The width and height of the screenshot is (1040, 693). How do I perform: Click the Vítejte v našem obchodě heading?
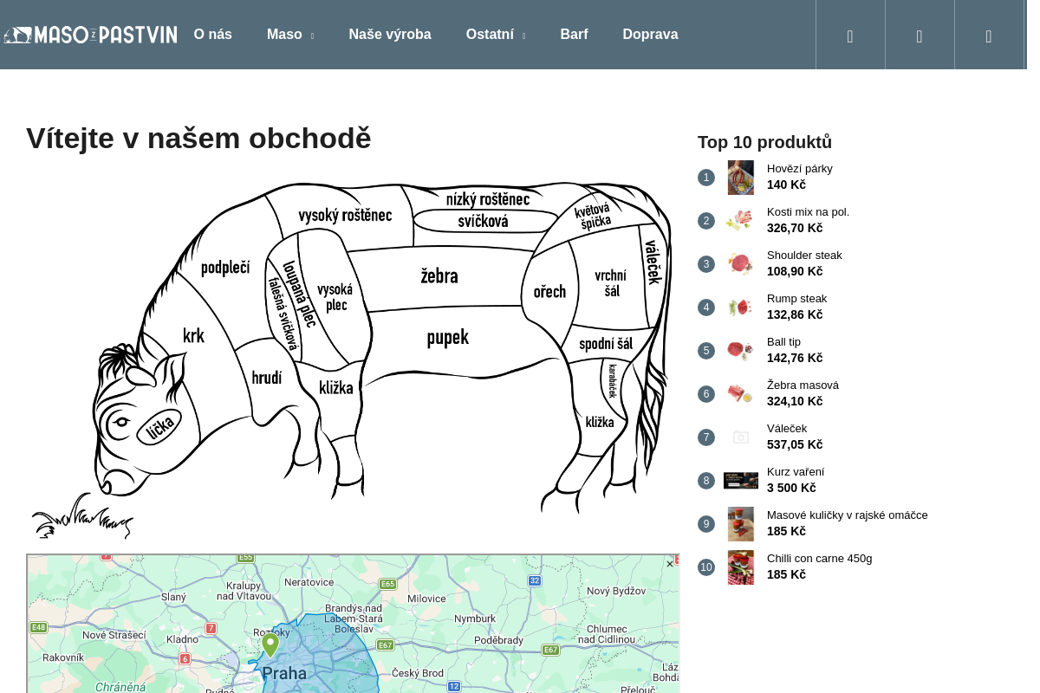(x=198, y=139)
